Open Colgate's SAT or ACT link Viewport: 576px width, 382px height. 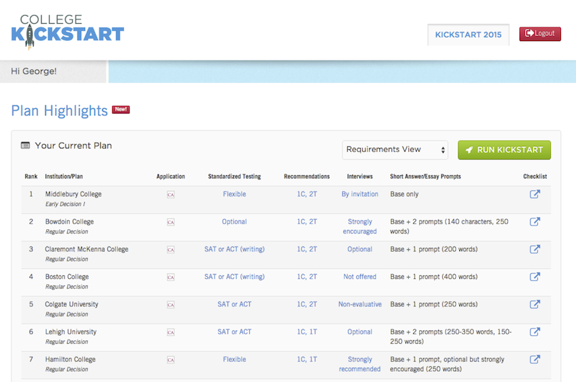(235, 304)
